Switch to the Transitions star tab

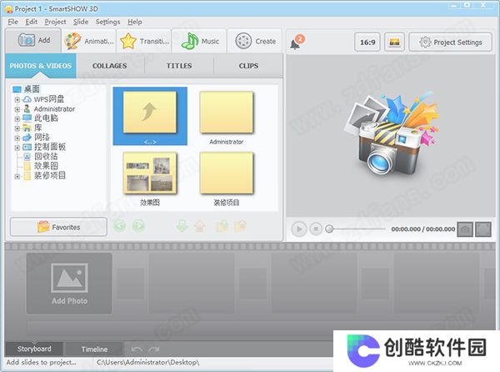click(x=144, y=41)
